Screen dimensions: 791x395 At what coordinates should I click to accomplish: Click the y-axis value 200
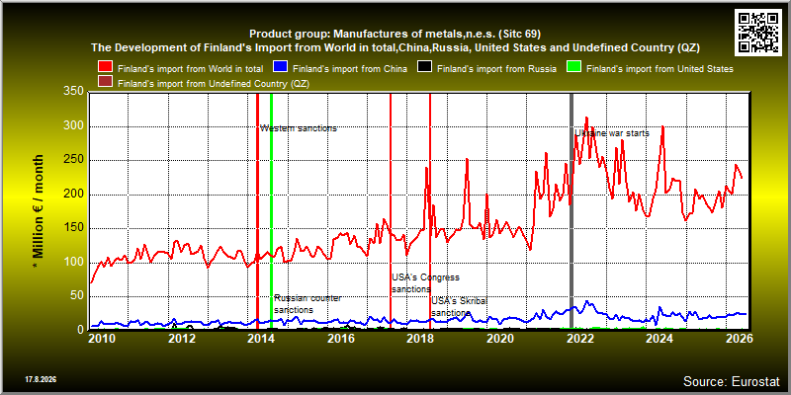(x=73, y=194)
